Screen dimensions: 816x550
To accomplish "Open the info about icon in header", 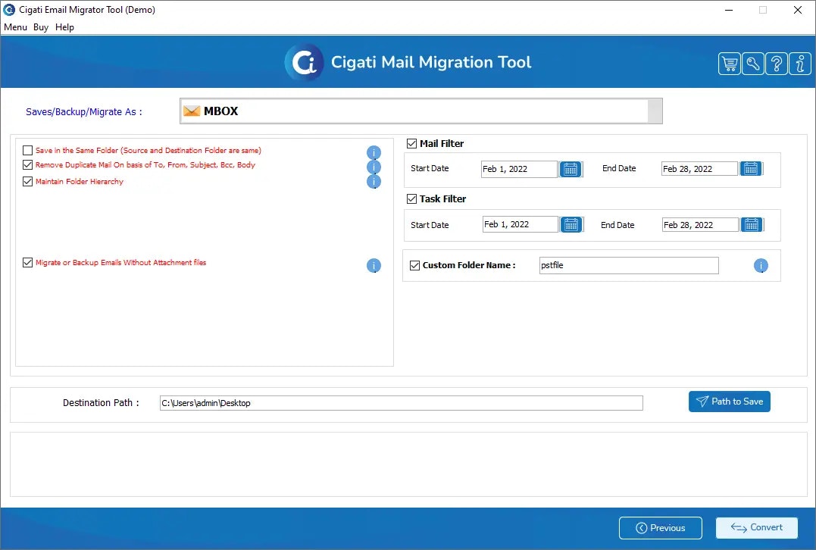I will (x=800, y=64).
